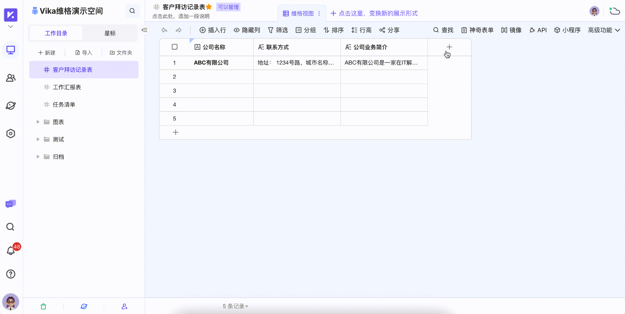Expand the 图表 folder in the tree
Viewport: 625px width, 314px height.
click(x=38, y=122)
